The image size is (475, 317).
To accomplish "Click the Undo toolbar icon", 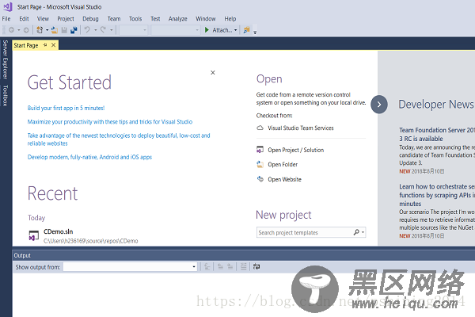I will pyautogui.click(x=87, y=30).
